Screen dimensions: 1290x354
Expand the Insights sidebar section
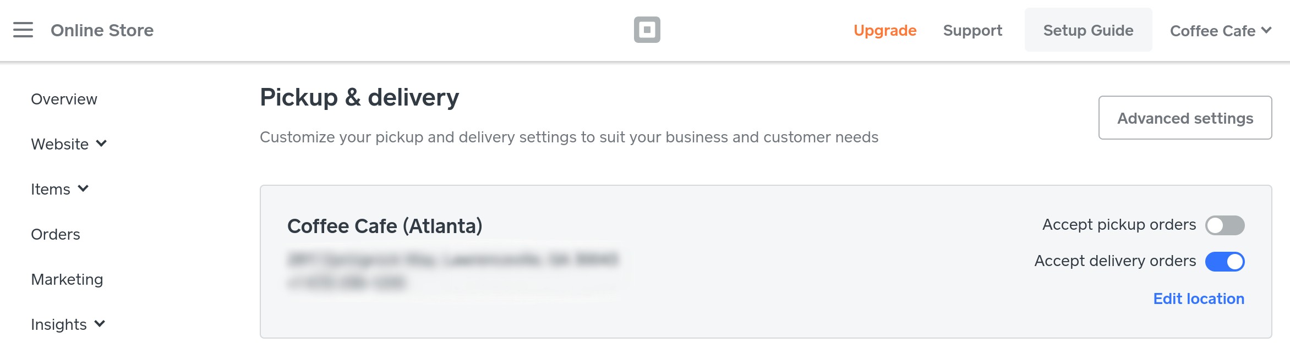68,324
